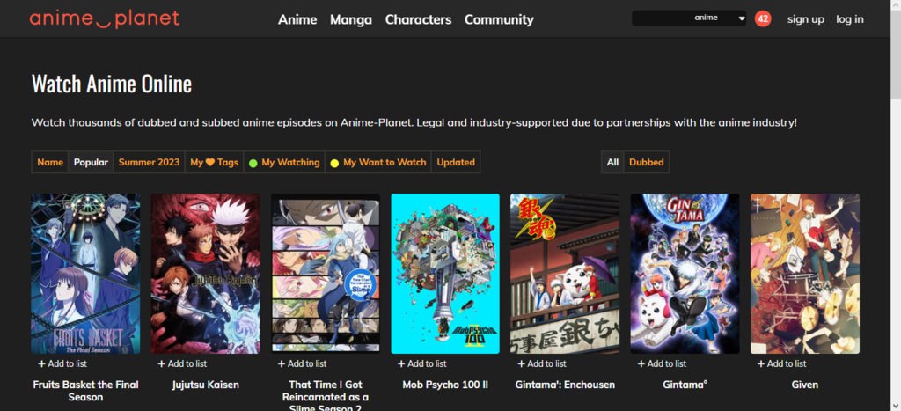Open the Characters menu
Image resolution: width=901 pixels, height=411 pixels.
[418, 19]
